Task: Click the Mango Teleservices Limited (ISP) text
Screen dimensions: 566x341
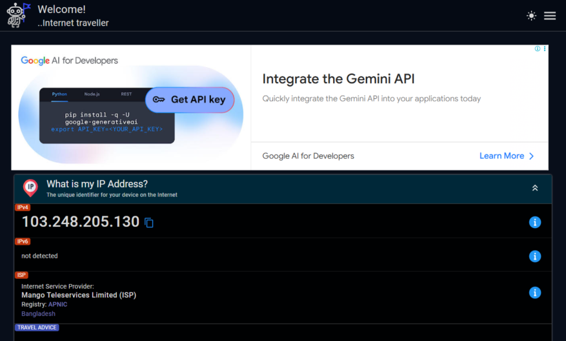Action: coord(79,295)
